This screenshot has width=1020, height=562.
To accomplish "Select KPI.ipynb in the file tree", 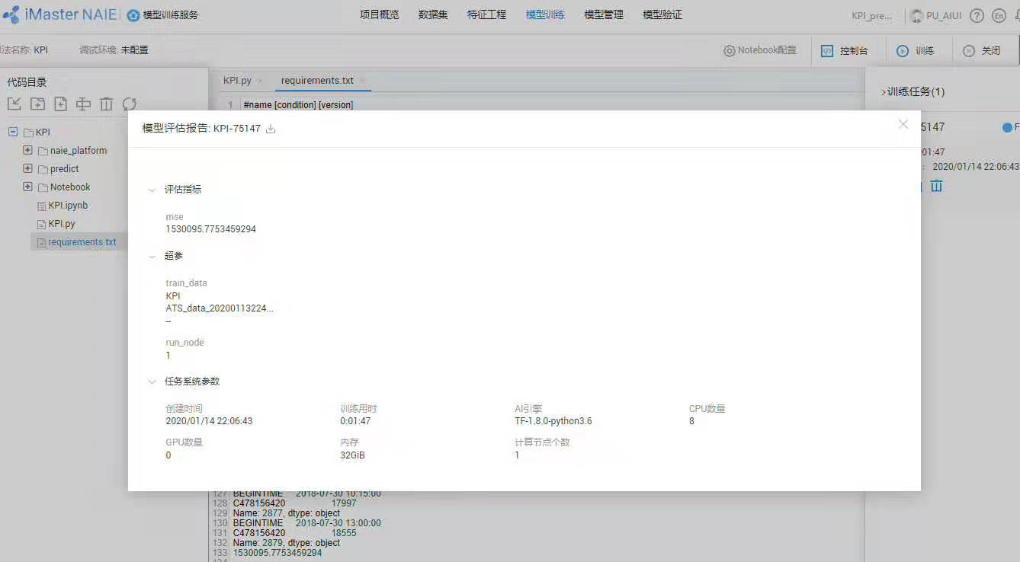I will click(x=69, y=205).
